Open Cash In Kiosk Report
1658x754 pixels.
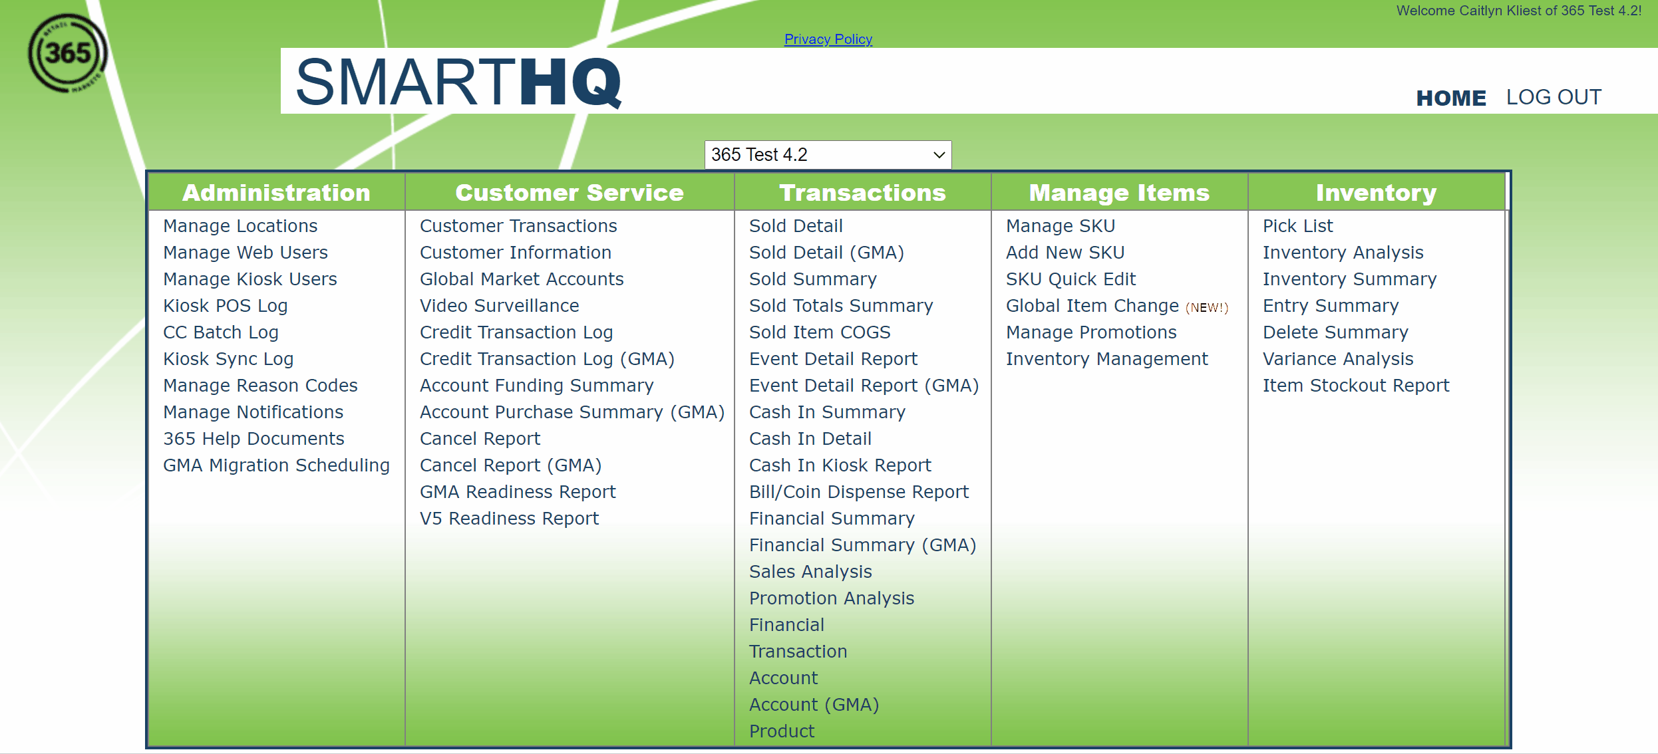(x=840, y=465)
